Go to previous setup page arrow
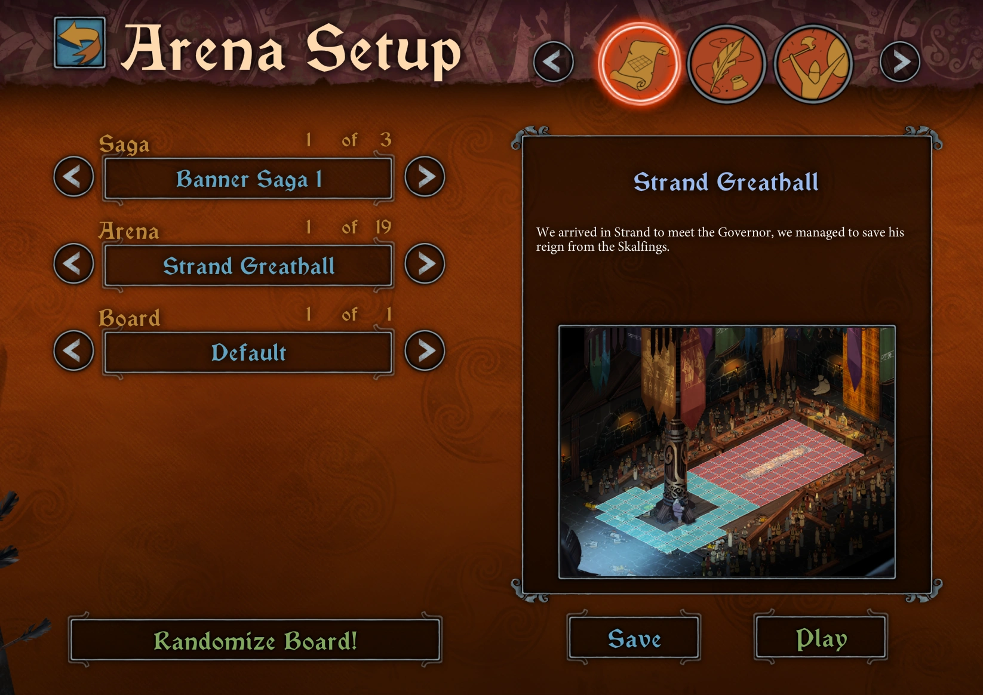983x695 pixels. click(553, 61)
